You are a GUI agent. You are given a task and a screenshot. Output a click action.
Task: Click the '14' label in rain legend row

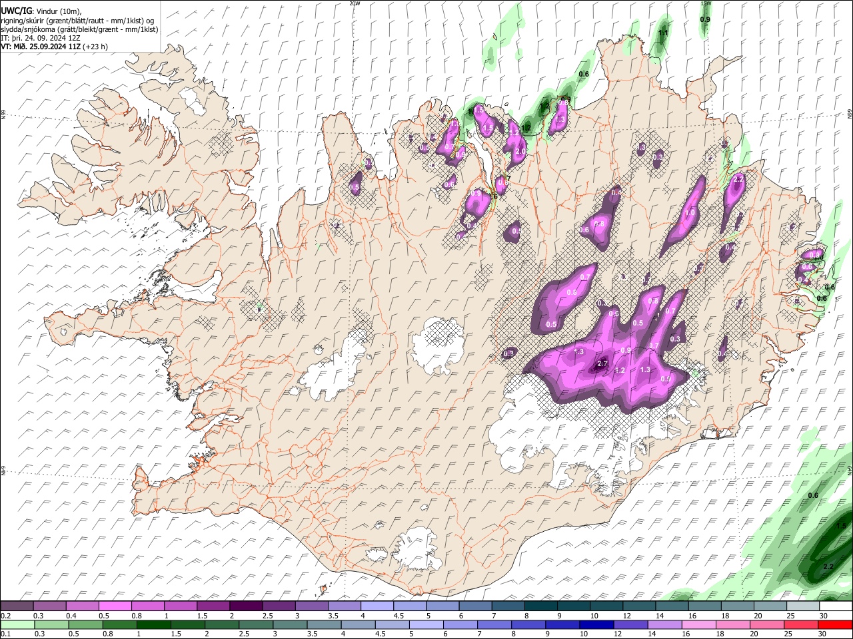652,634
